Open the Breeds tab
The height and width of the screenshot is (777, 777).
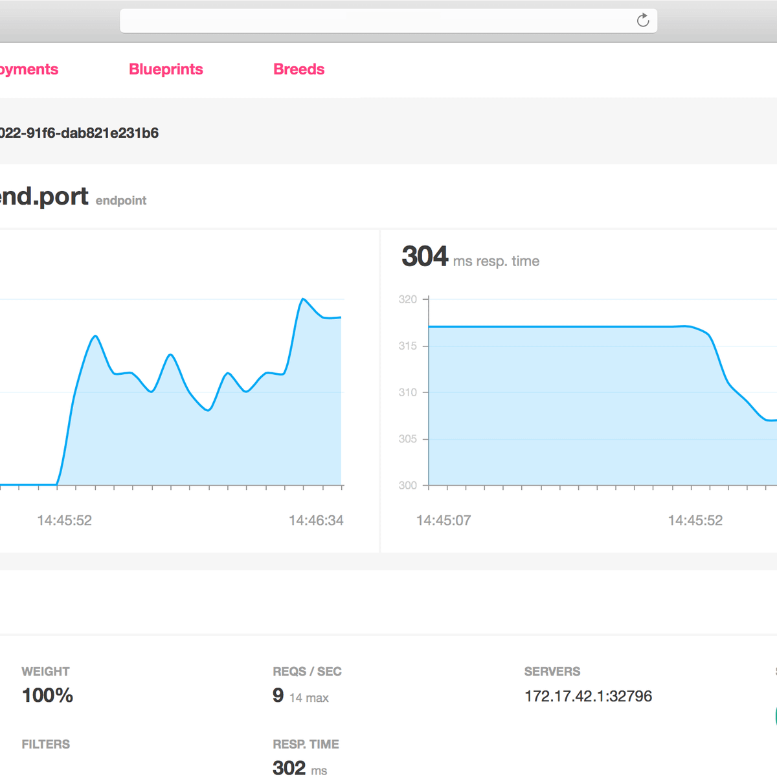click(x=298, y=69)
